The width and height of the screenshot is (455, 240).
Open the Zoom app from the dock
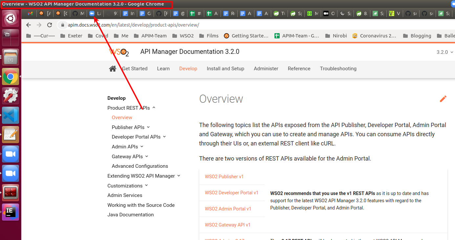(x=11, y=154)
